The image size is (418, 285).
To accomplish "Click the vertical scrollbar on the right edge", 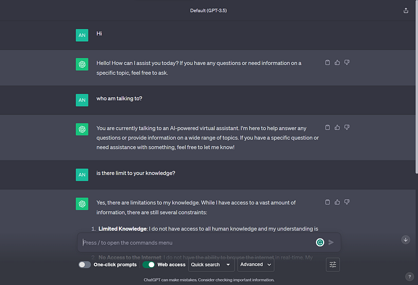I will pyautogui.click(x=416, y=88).
